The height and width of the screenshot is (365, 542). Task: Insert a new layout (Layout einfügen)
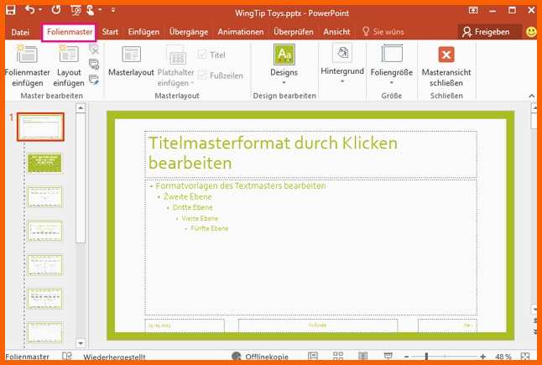pyautogui.click(x=69, y=65)
